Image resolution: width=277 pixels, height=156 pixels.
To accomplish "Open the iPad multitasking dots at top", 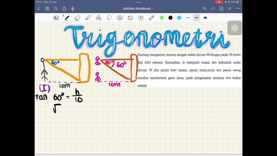I will [138, 2].
